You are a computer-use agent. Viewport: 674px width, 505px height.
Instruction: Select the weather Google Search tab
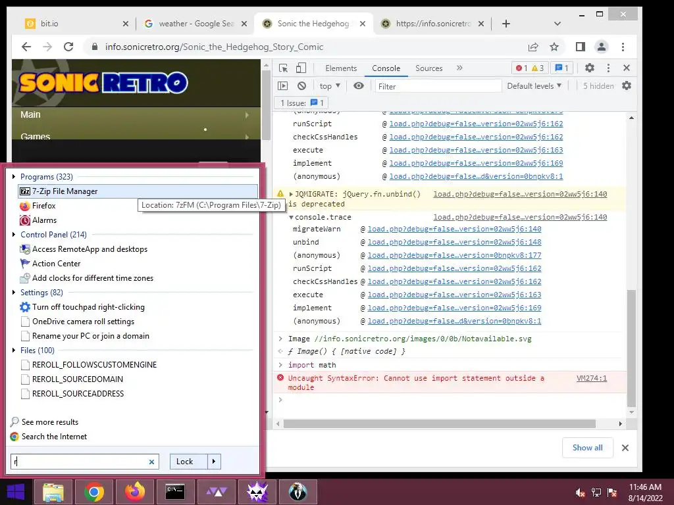click(x=195, y=24)
